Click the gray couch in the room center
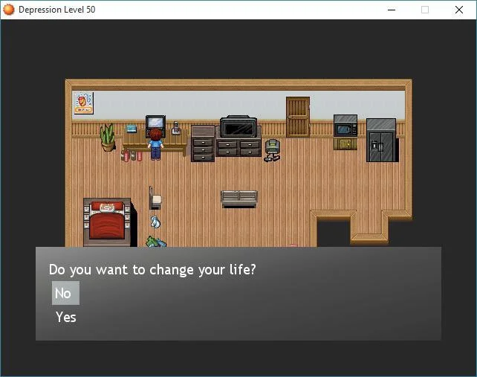The image size is (477, 377). pyautogui.click(x=239, y=199)
